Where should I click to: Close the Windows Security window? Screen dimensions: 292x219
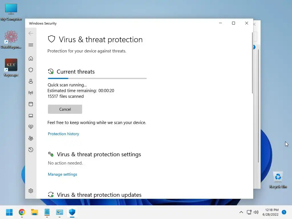pyautogui.click(x=247, y=23)
